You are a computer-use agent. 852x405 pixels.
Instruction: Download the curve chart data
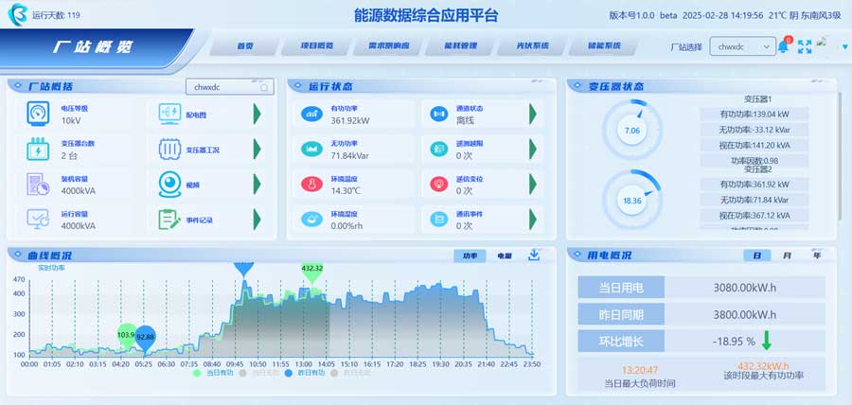point(534,255)
